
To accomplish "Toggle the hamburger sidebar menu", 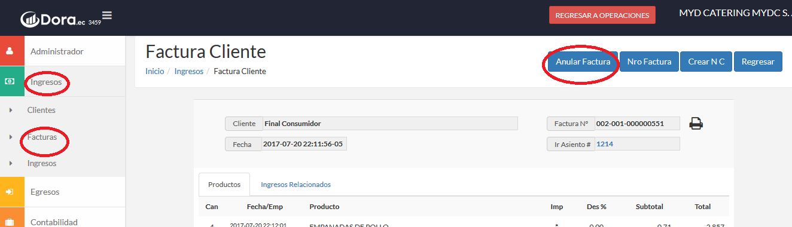I will pos(107,15).
